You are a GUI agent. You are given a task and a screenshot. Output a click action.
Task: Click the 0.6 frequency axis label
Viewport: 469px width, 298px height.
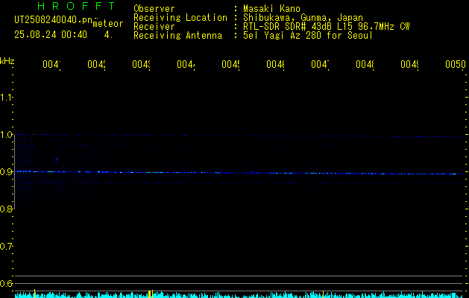[7, 284]
